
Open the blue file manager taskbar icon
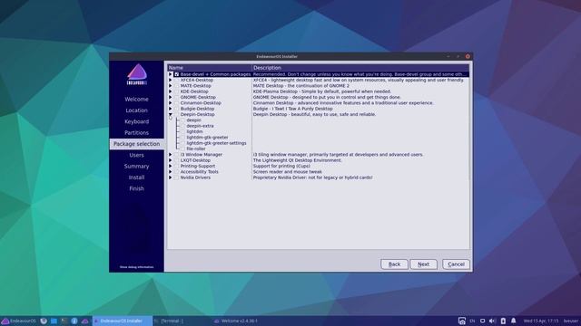click(x=54, y=321)
